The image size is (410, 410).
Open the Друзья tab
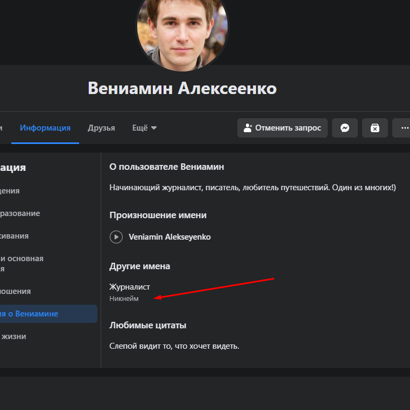(x=101, y=128)
